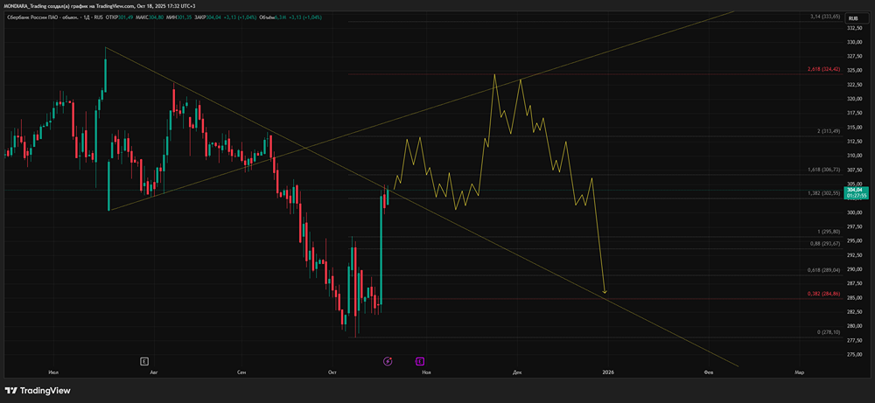Click the Июл label on time axis
This screenshot has height=403, width=875.
(54, 372)
